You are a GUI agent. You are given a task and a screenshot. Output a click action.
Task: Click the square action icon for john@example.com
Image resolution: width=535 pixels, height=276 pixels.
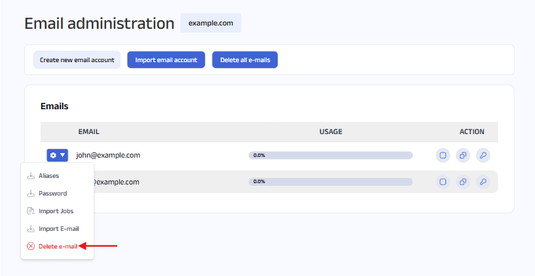tap(443, 155)
